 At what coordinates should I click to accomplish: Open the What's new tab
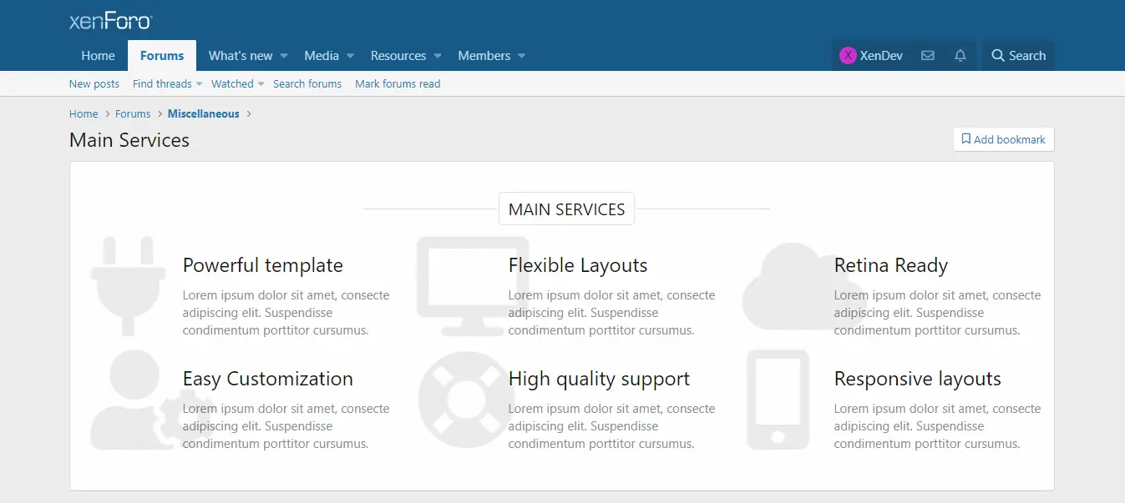(241, 56)
